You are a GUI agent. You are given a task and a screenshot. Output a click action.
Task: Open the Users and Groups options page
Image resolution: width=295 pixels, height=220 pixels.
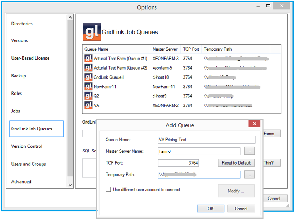[x=29, y=164]
